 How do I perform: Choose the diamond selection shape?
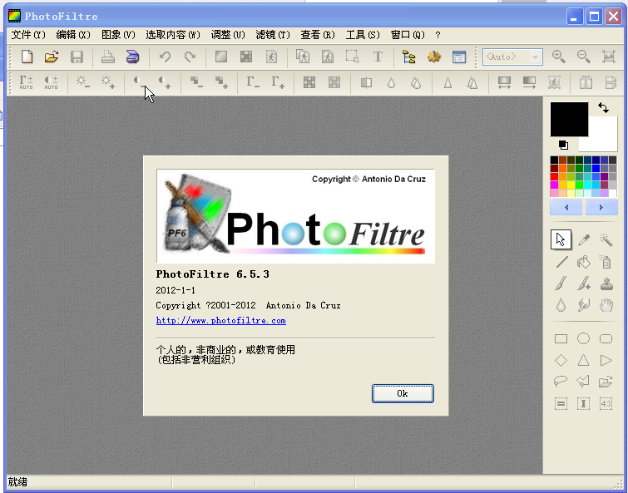(x=561, y=360)
